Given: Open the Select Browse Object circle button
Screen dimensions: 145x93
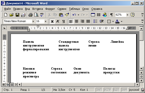Looking at the screenshot, I should pyautogui.click(x=141, y=76).
